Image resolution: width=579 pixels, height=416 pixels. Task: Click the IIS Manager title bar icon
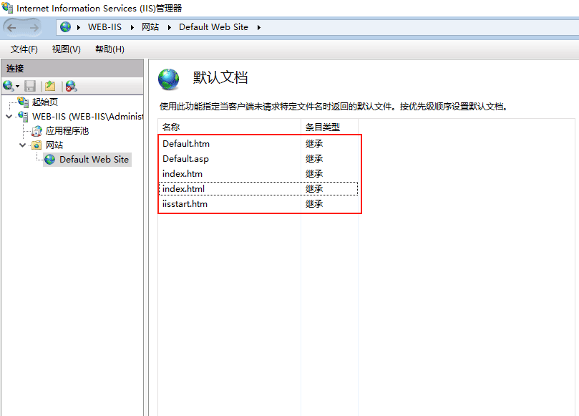tap(7, 7)
